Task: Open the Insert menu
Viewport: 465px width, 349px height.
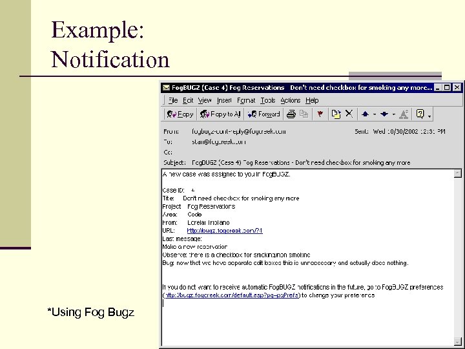Action: click(x=224, y=100)
